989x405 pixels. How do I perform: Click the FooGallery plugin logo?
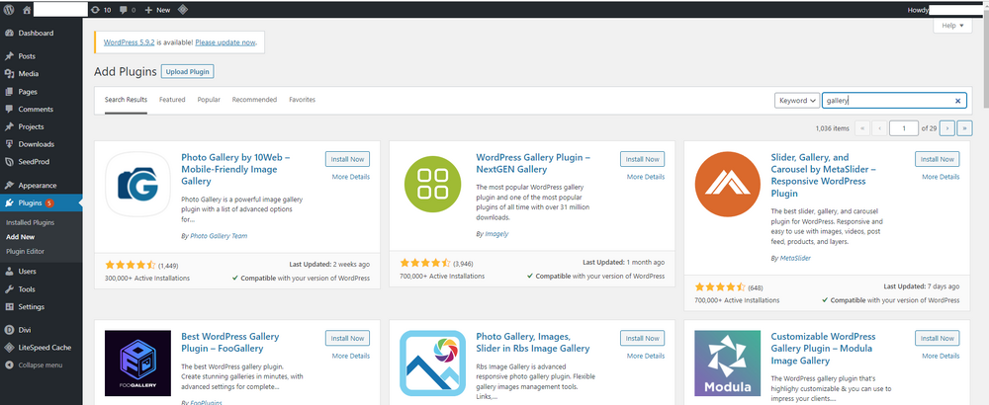[137, 363]
